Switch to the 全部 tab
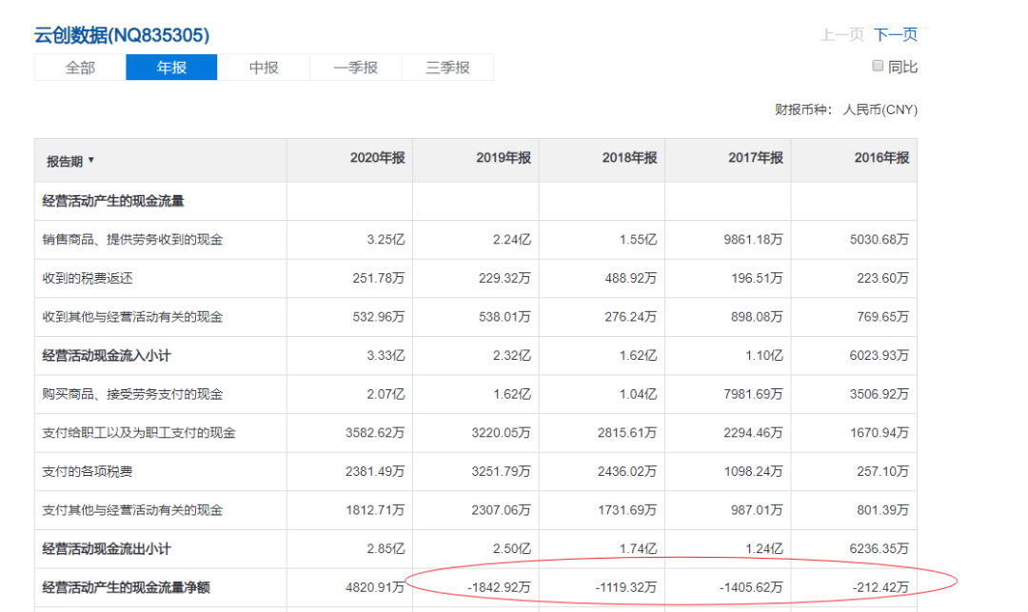 pyautogui.click(x=80, y=68)
